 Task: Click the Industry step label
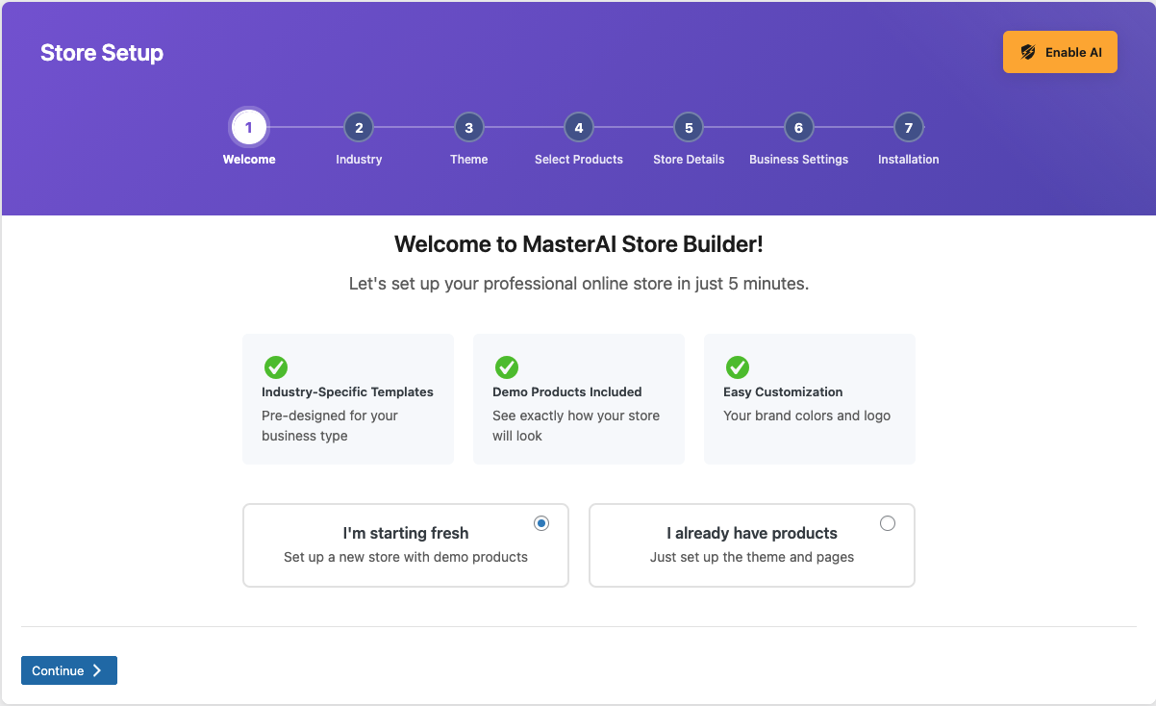click(x=359, y=159)
